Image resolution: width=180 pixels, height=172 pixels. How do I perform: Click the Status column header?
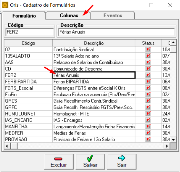click(148, 43)
